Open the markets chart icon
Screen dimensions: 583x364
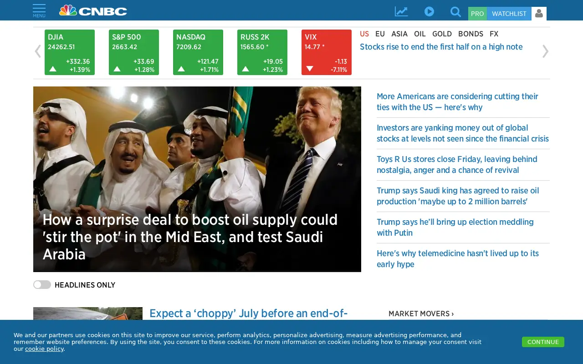point(401,12)
